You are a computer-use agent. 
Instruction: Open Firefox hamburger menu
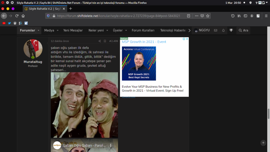(x=266, y=16)
